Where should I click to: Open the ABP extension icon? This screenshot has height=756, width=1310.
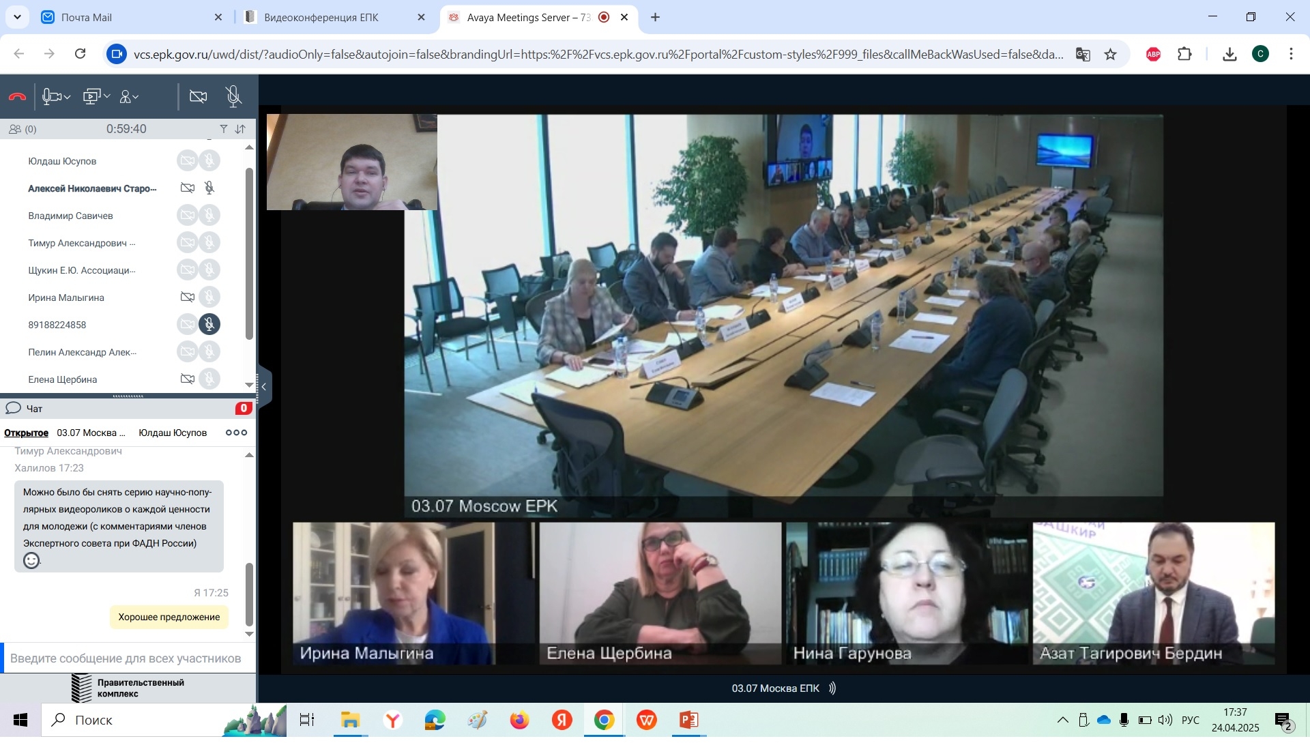click(1153, 54)
